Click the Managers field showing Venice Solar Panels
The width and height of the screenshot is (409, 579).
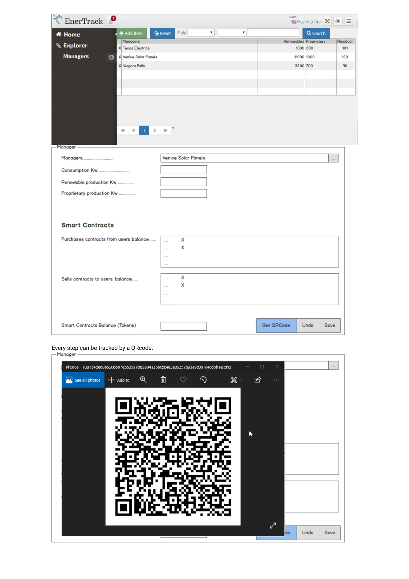click(x=245, y=158)
